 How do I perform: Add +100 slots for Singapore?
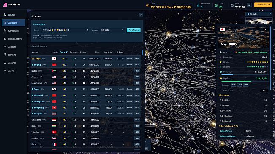click(137, 120)
